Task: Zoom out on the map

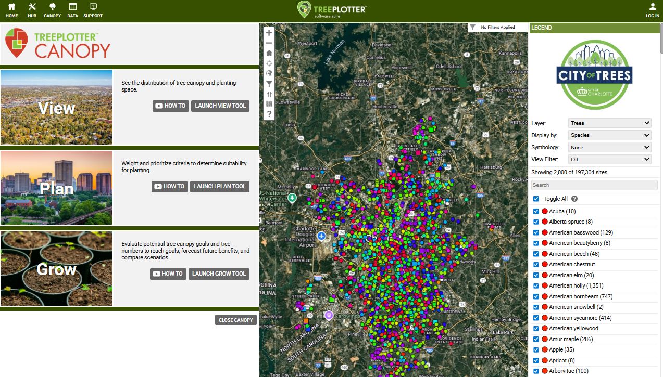Action: click(269, 43)
